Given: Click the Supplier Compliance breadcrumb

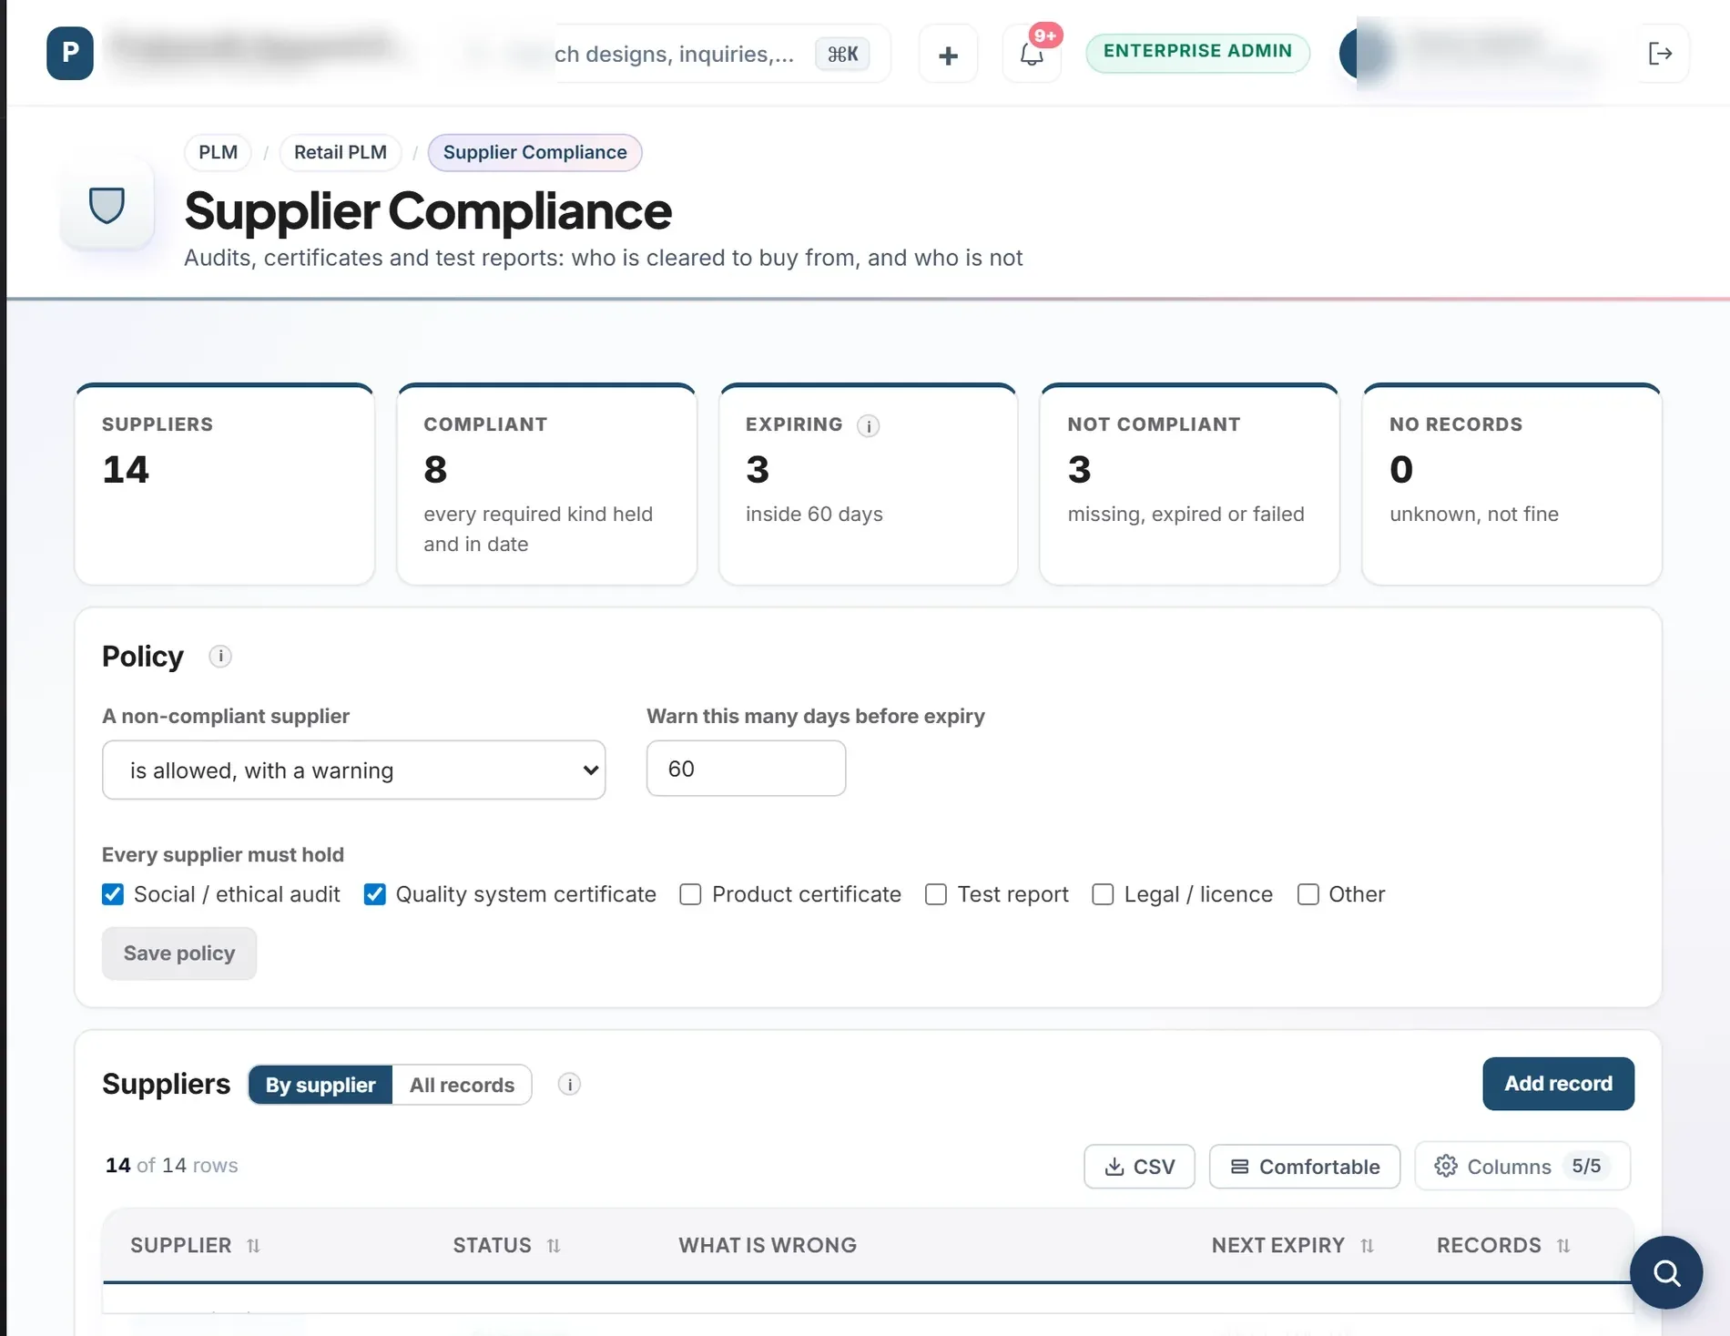Looking at the screenshot, I should [x=534, y=152].
